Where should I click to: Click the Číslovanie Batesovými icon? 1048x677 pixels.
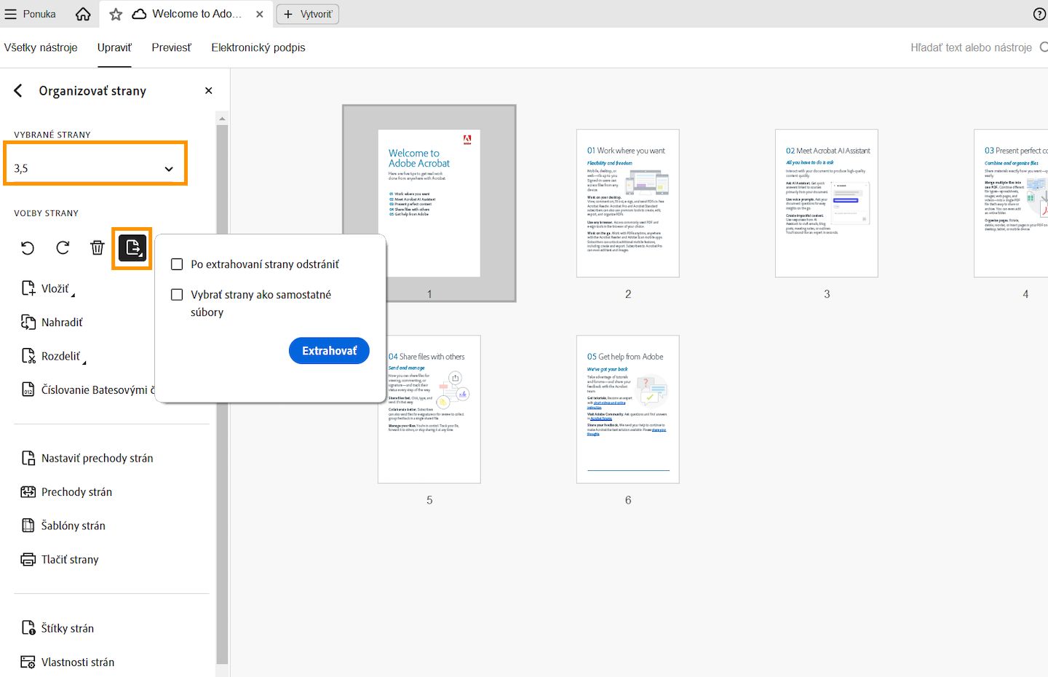28,389
